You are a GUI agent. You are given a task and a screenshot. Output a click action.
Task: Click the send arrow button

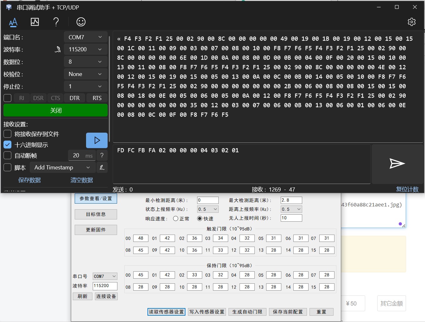[x=397, y=164]
